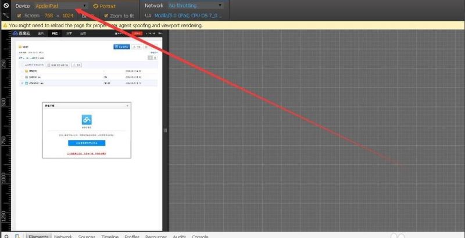Click the viewport resize handle at right edge
This screenshot has width=465, height=238.
[x=165, y=130]
